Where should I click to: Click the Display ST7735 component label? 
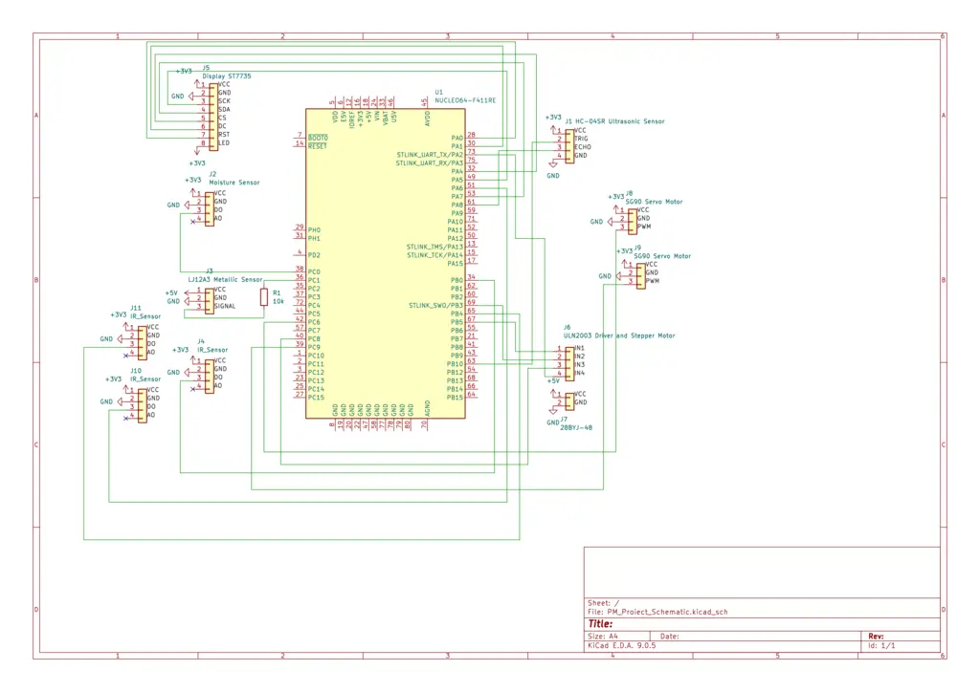[226, 76]
